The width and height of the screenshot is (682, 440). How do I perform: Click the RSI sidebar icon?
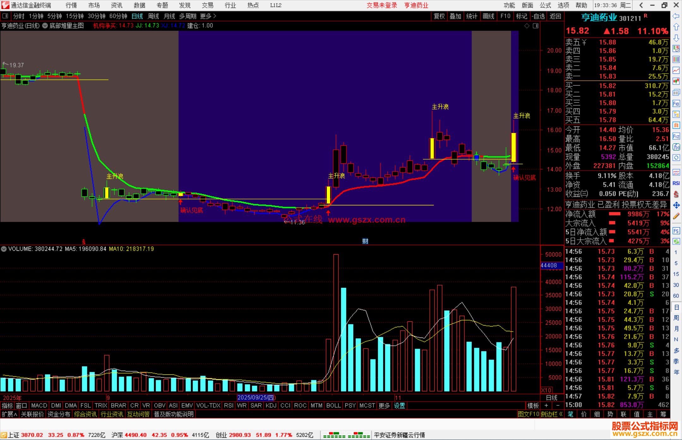pyautogui.click(x=676, y=183)
